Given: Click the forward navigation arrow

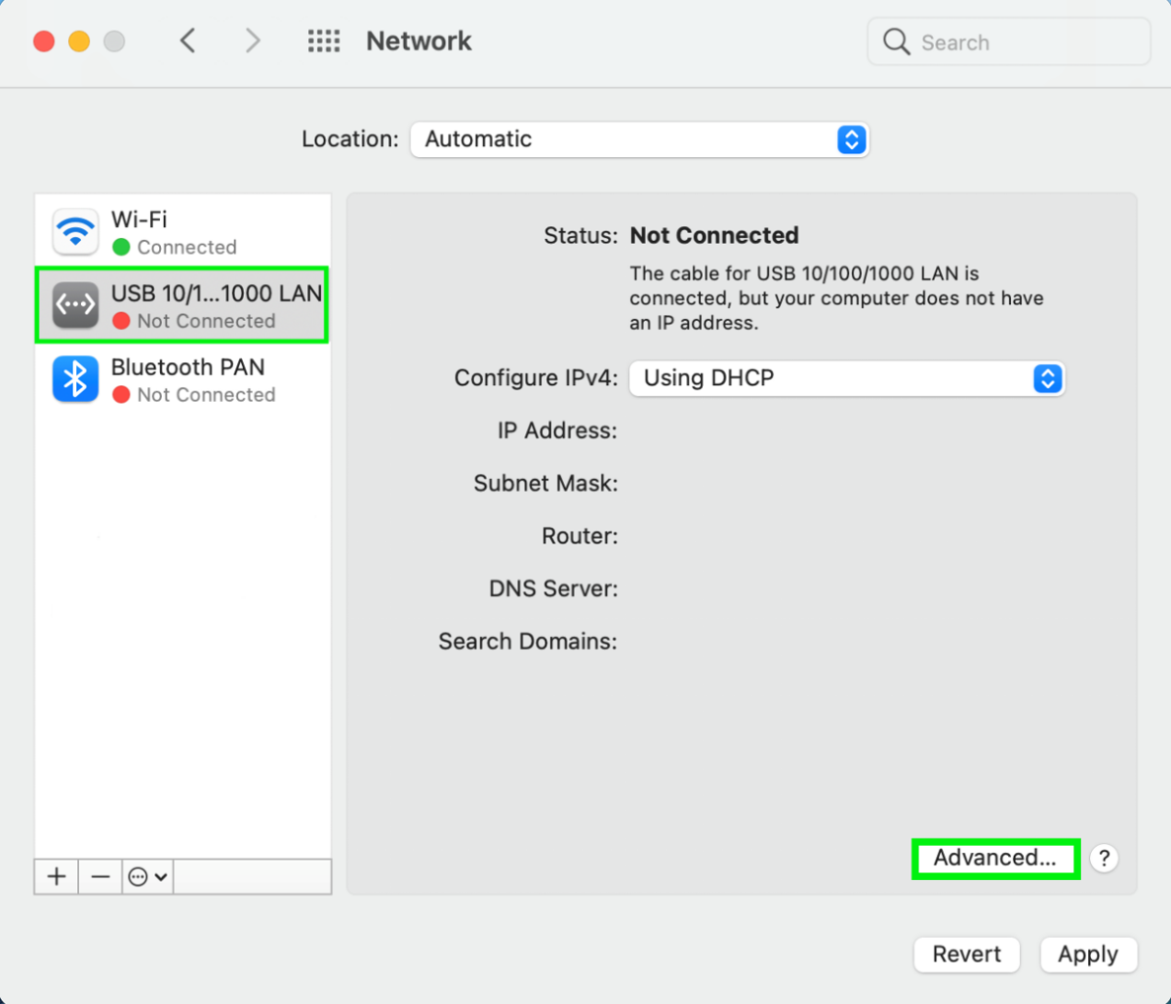Looking at the screenshot, I should [253, 40].
